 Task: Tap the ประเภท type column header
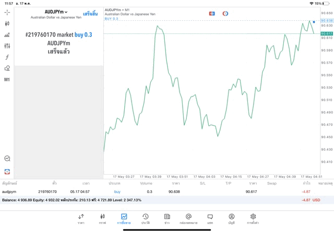pos(114,183)
